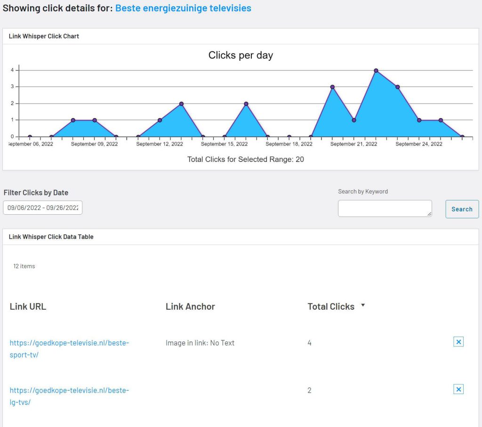Click 'Image in link: No Text' anchor cell
This screenshot has height=427, width=482.
pyautogui.click(x=200, y=343)
